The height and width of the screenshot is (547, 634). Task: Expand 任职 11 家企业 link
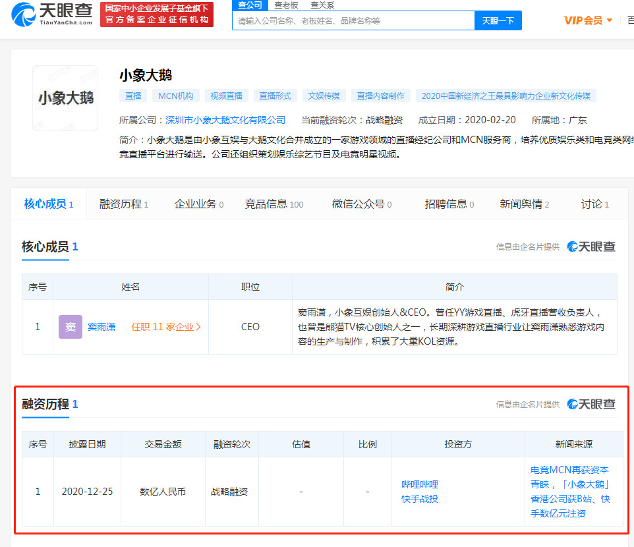(x=166, y=327)
